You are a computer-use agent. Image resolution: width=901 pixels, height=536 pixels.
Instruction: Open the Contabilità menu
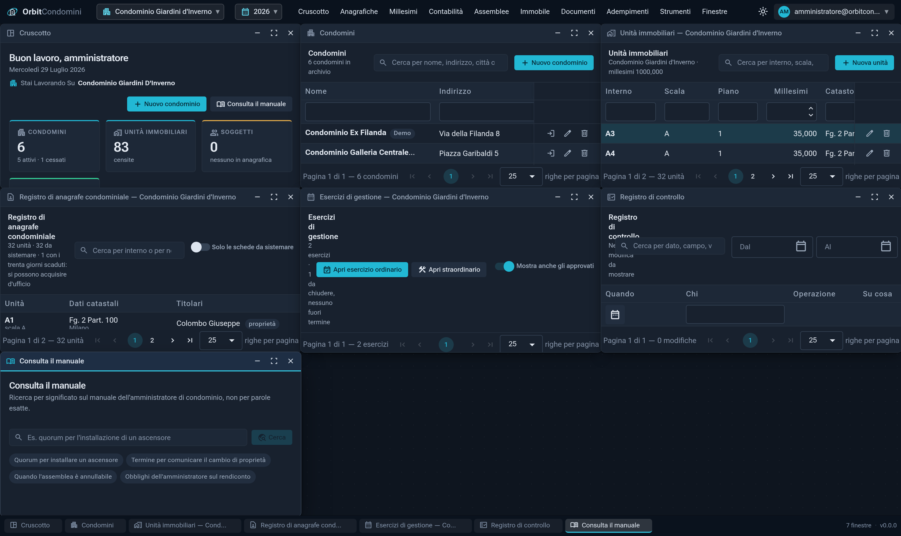pyautogui.click(x=446, y=12)
